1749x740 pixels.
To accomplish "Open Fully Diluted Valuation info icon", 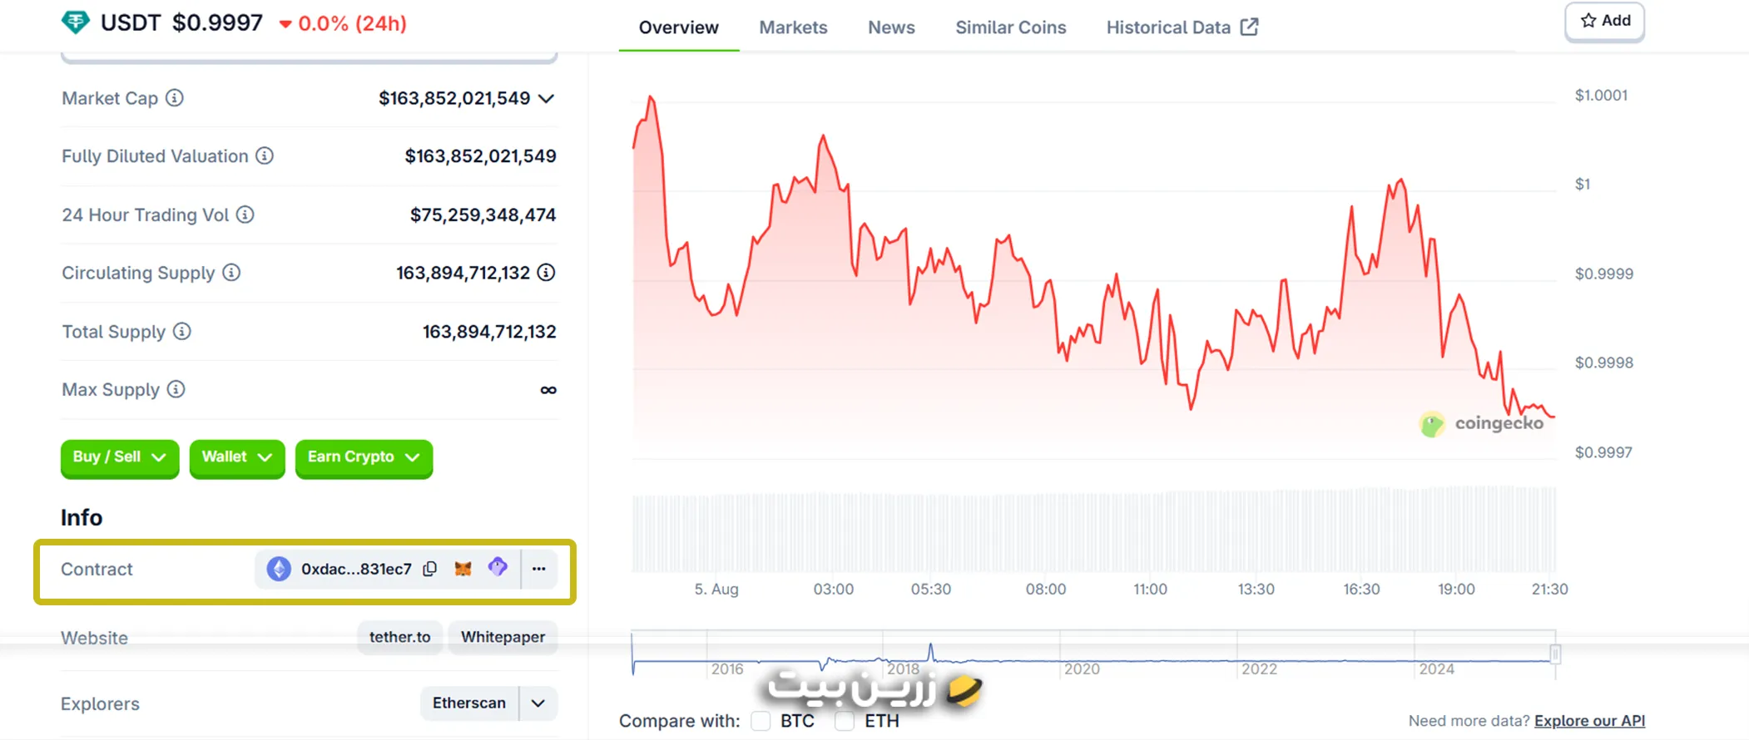I will pyautogui.click(x=265, y=155).
